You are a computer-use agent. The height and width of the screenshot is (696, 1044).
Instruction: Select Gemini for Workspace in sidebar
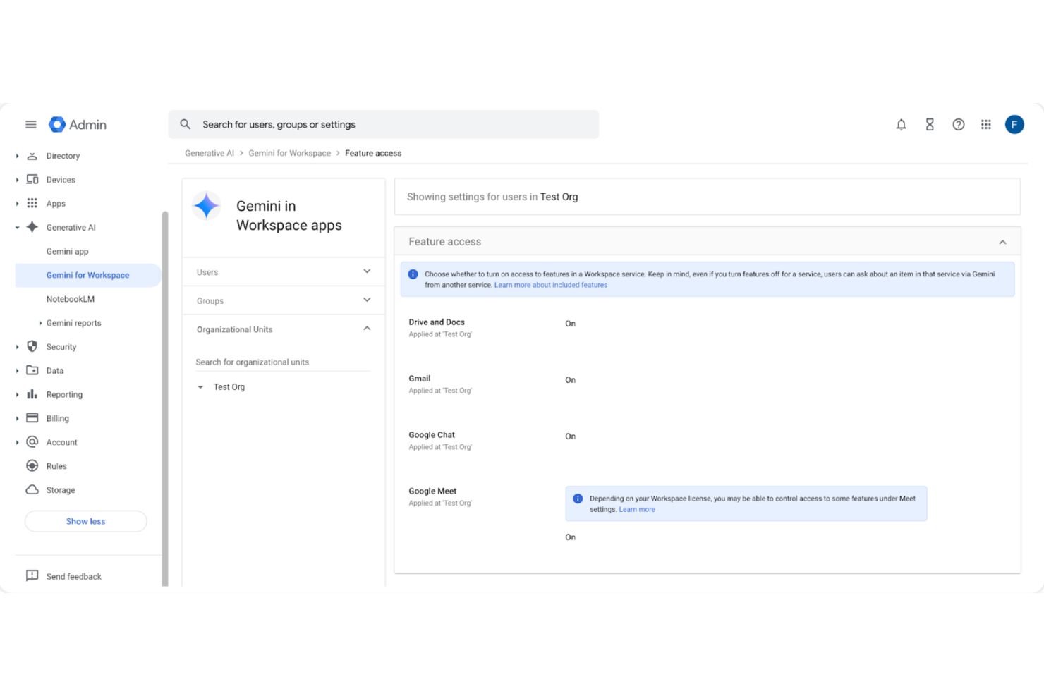point(88,275)
